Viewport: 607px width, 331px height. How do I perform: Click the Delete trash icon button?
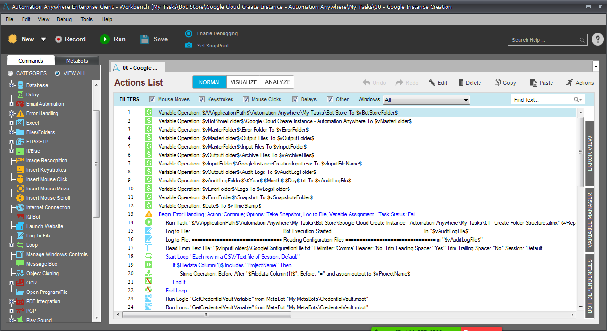click(x=461, y=83)
